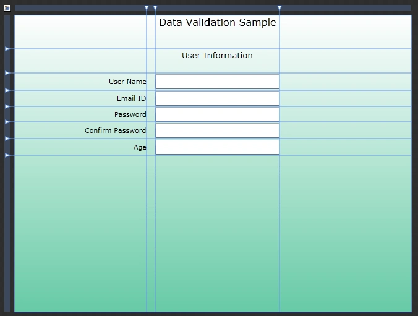Select the 'User Information' heading text
The width and height of the screenshot is (418, 316).
(217, 56)
